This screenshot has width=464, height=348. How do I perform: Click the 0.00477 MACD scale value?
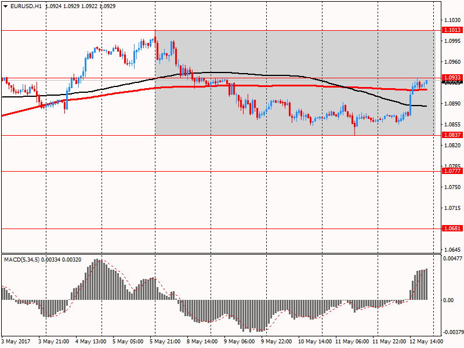pyautogui.click(x=452, y=259)
